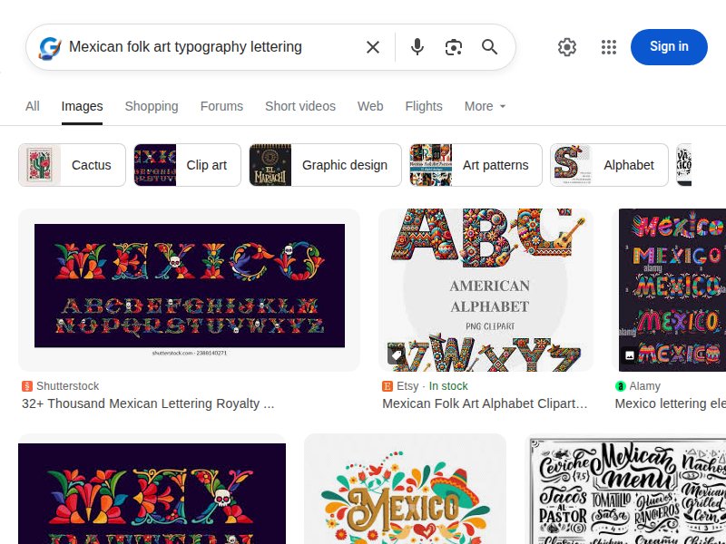The image size is (726, 544).
Task: Open Google Lens to search by image
Action: [x=453, y=46]
